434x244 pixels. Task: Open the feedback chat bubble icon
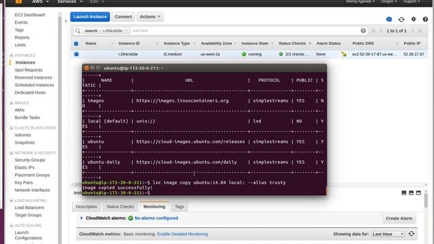pos(389,19)
